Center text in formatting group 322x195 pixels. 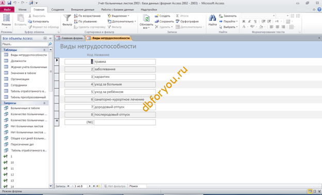[x=278, y=27]
